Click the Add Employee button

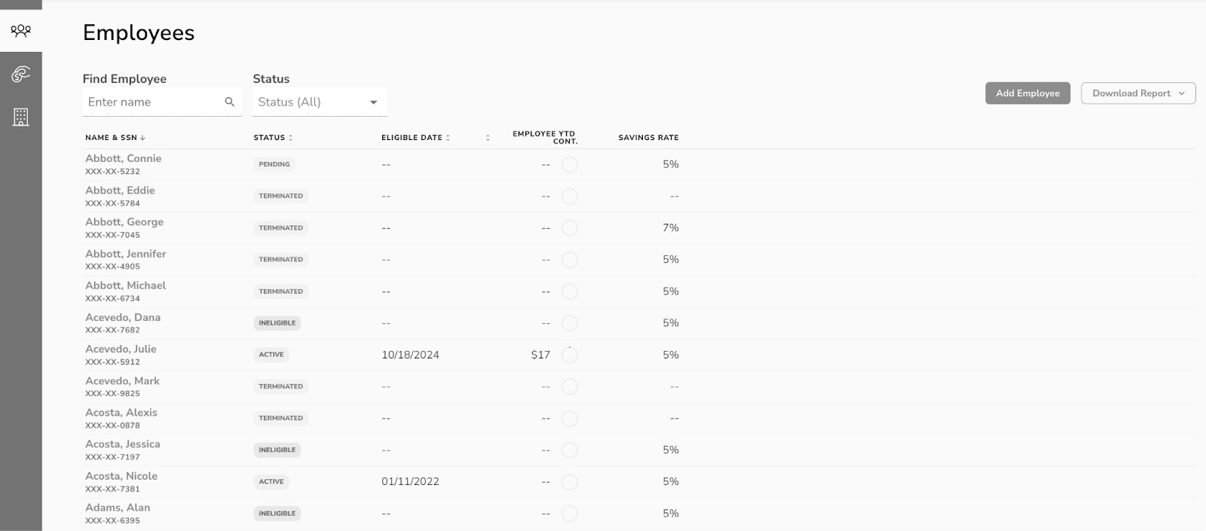[x=1027, y=93]
